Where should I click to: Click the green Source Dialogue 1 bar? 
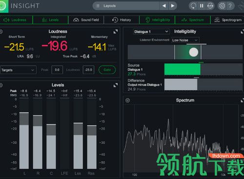[183, 69]
